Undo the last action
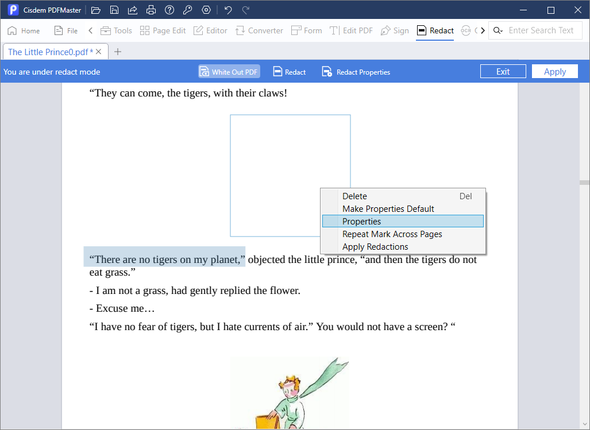 (228, 10)
